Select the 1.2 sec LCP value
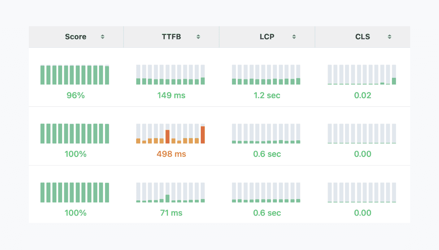Image resolution: width=439 pixels, height=250 pixels. [266, 95]
